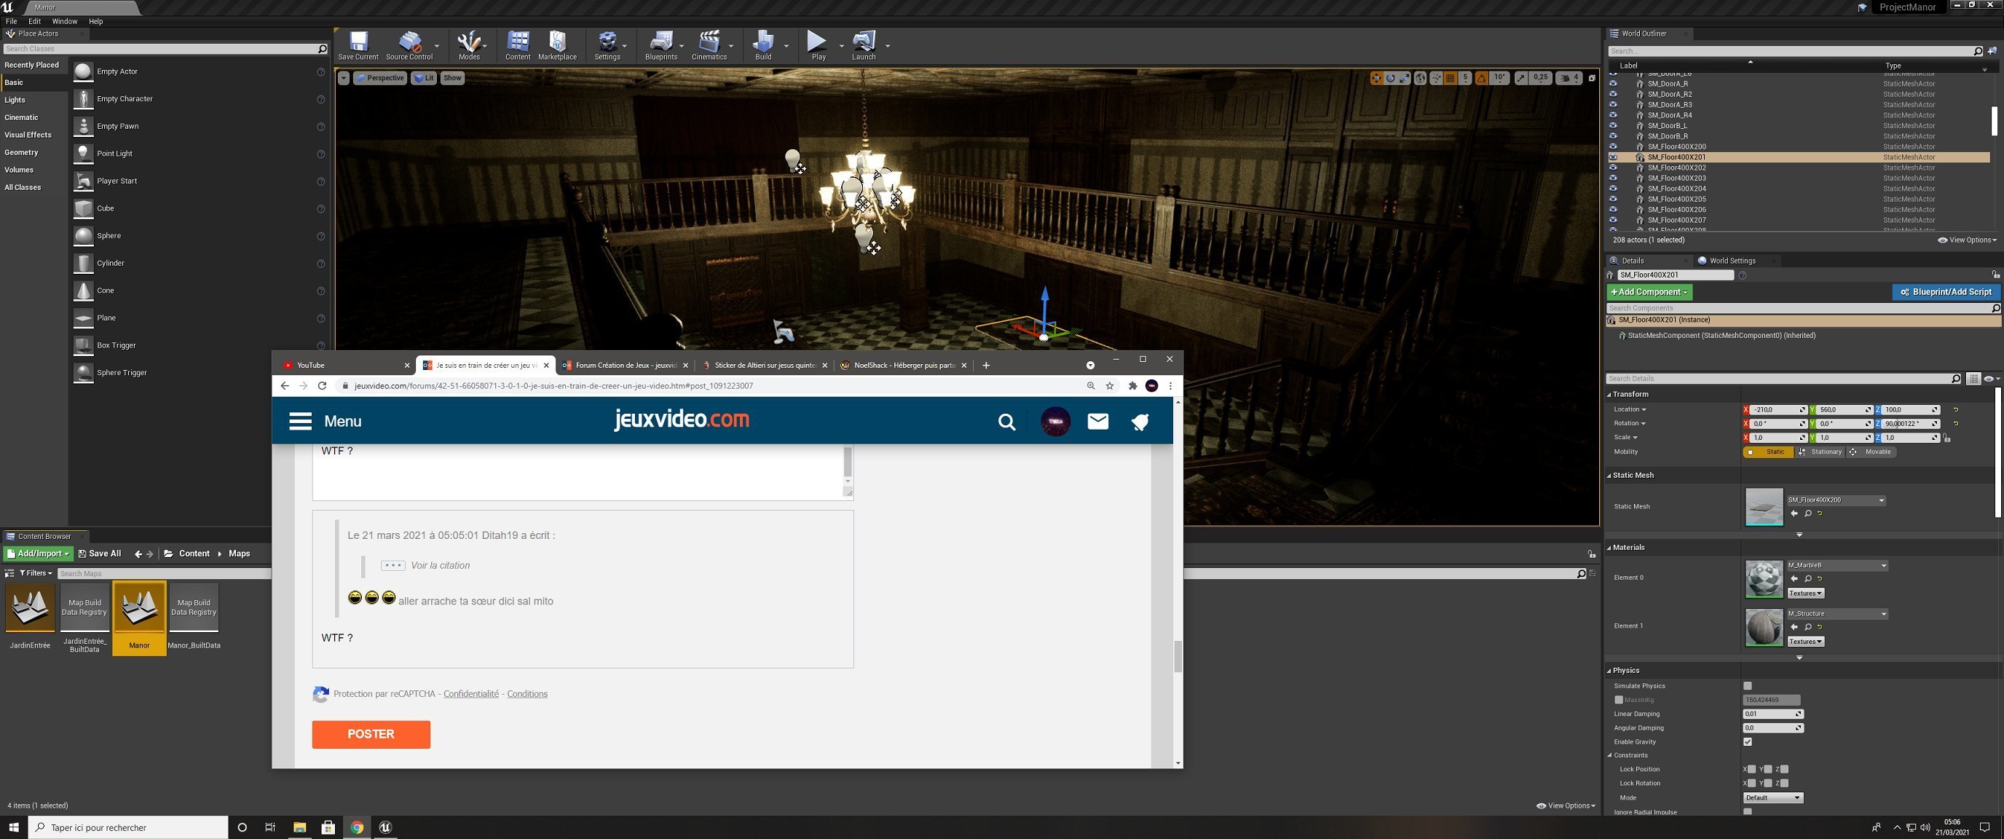Open Textures dropdown for Element 1
The image size is (2004, 839).
1805,642
